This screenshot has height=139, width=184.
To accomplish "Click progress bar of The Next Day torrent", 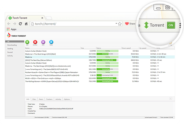I will pos(108,60).
